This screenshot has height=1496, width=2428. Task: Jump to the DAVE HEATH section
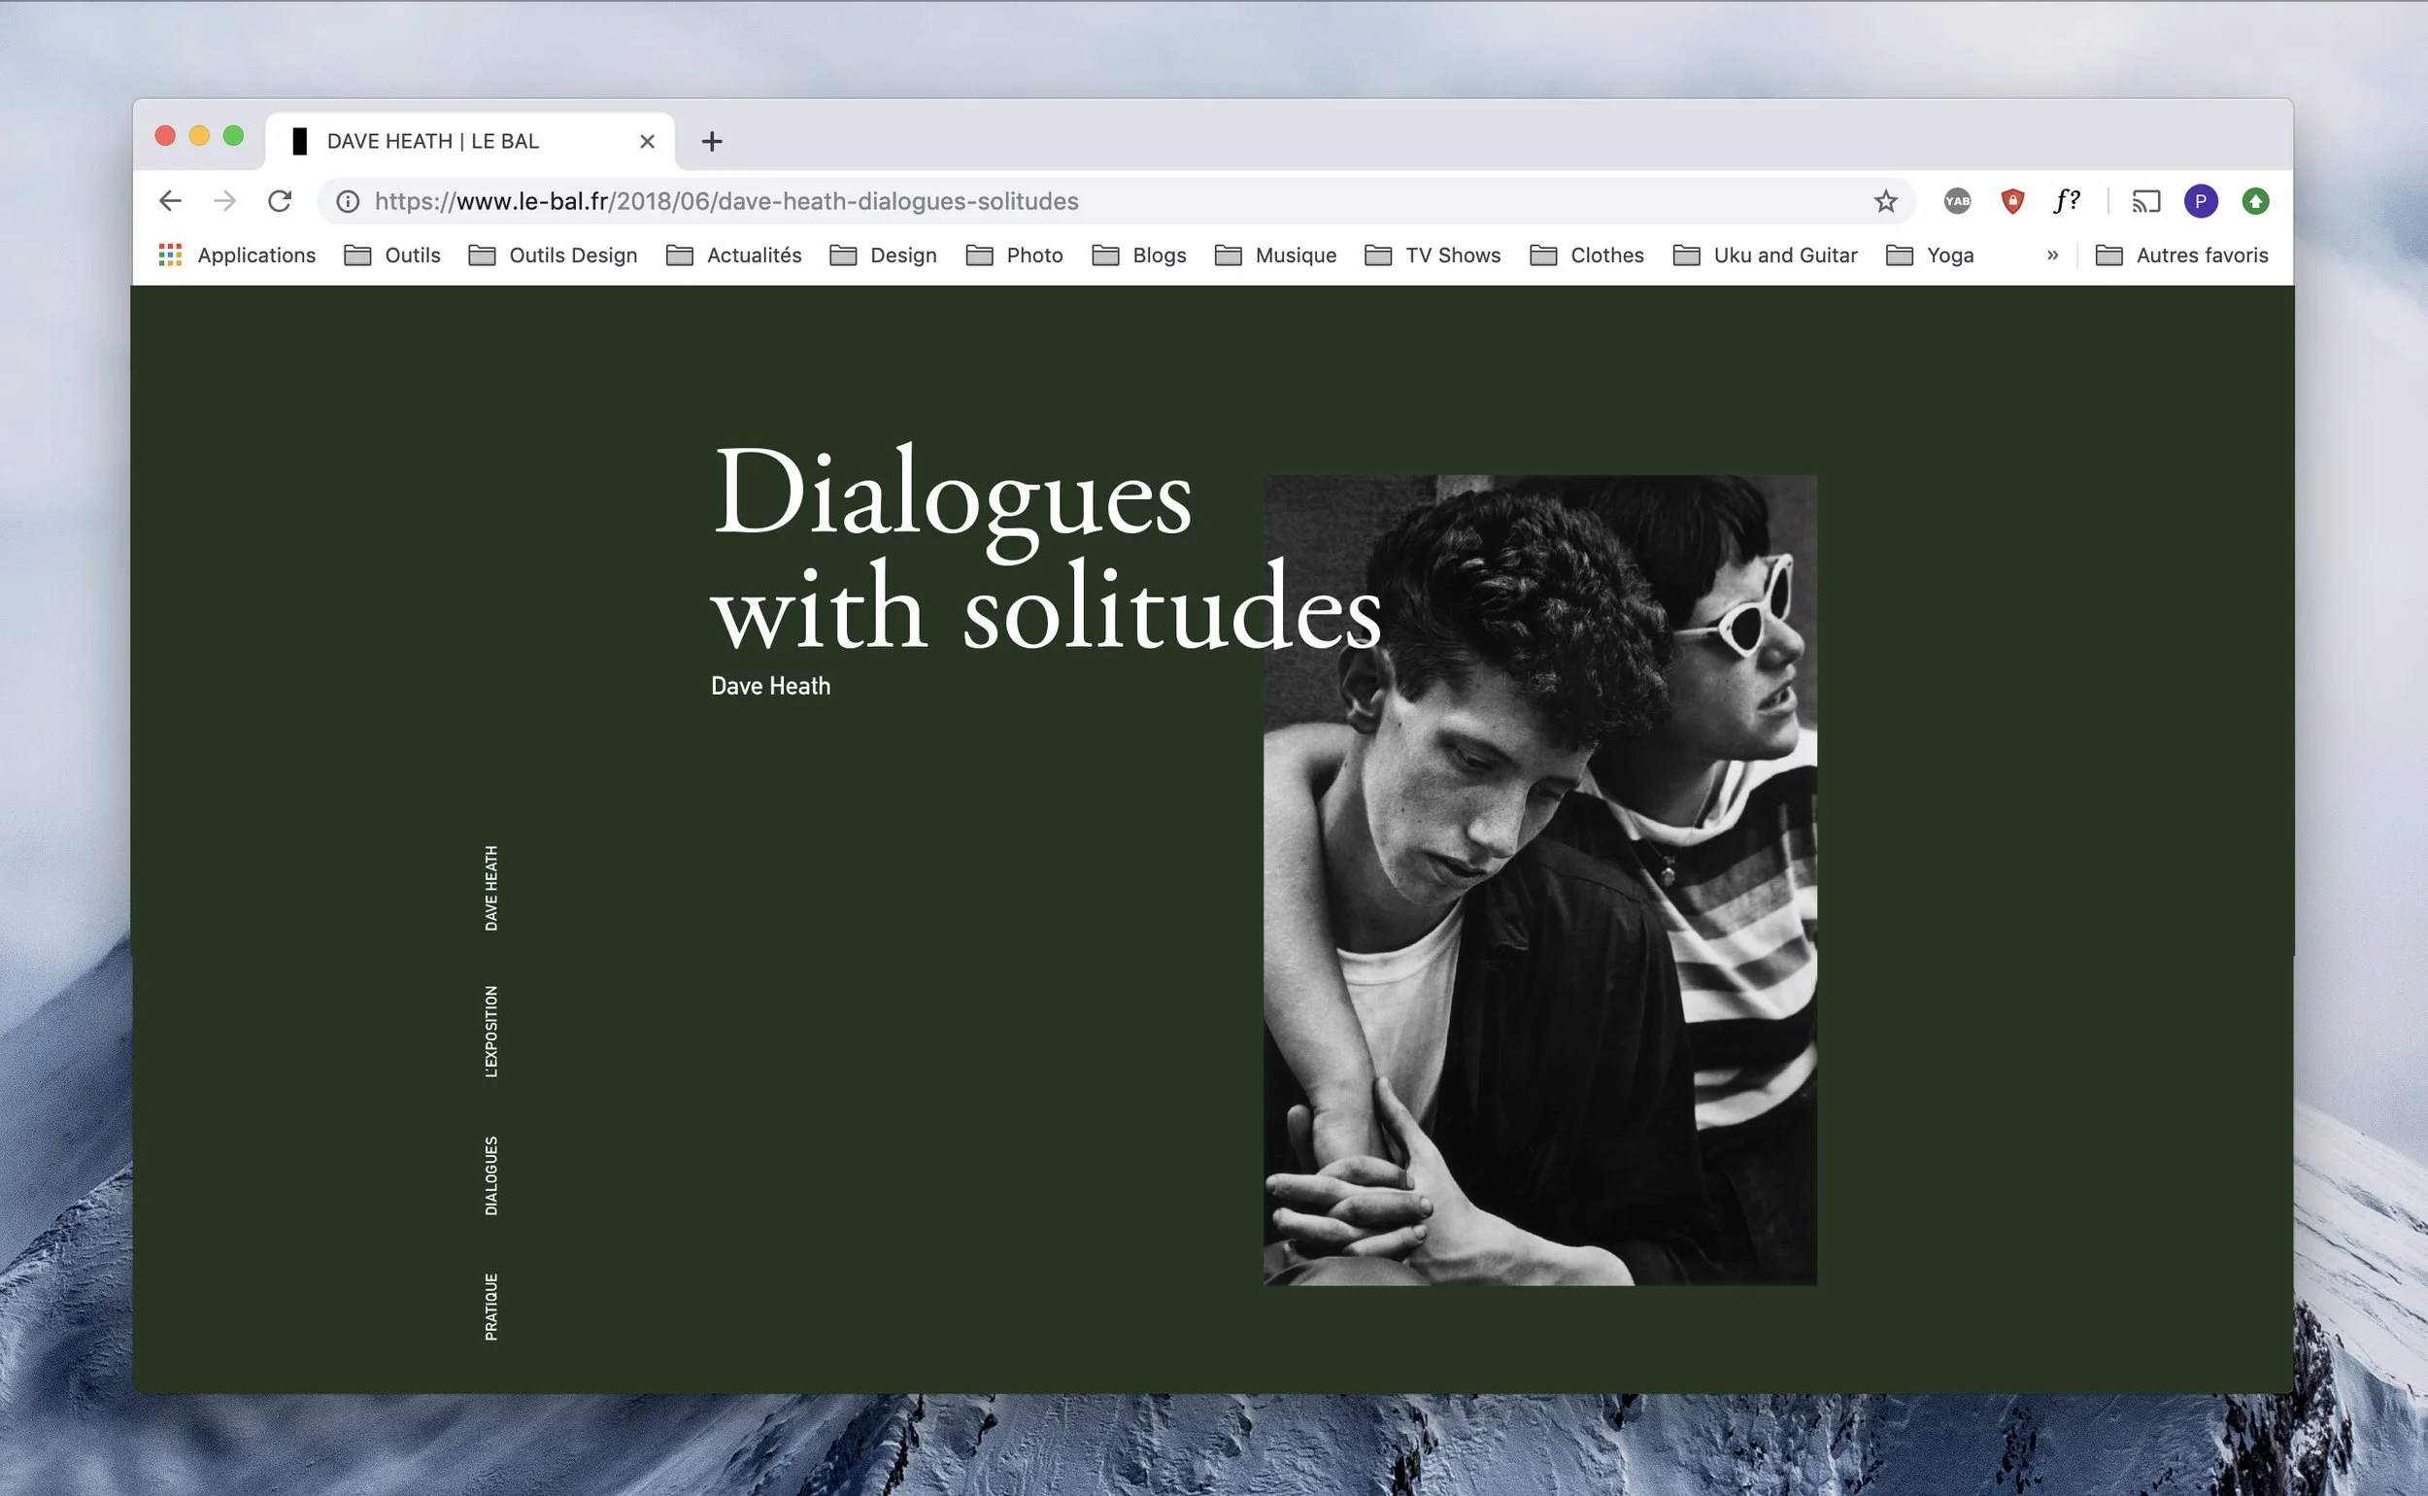point(491,889)
